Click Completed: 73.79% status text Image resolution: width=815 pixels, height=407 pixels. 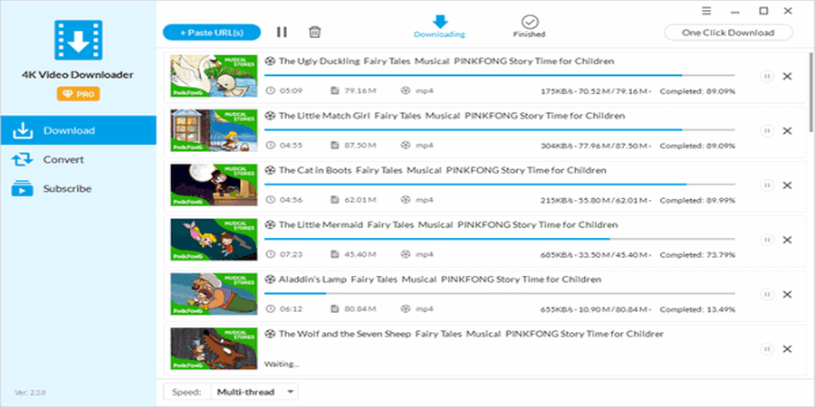pyautogui.click(x=697, y=255)
